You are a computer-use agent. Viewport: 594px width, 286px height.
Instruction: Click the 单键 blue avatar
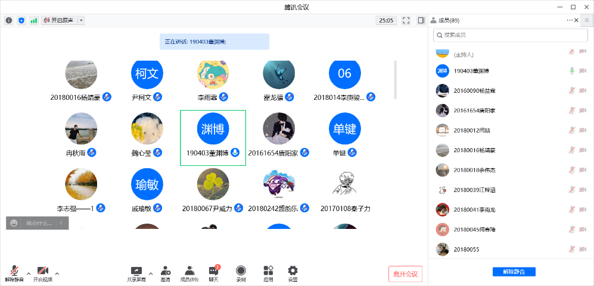(x=345, y=128)
